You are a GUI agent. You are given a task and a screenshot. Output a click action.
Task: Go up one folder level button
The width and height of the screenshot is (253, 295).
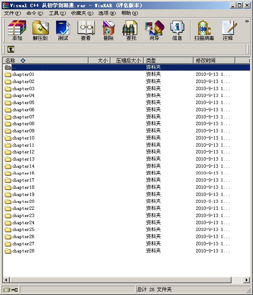click(11, 49)
